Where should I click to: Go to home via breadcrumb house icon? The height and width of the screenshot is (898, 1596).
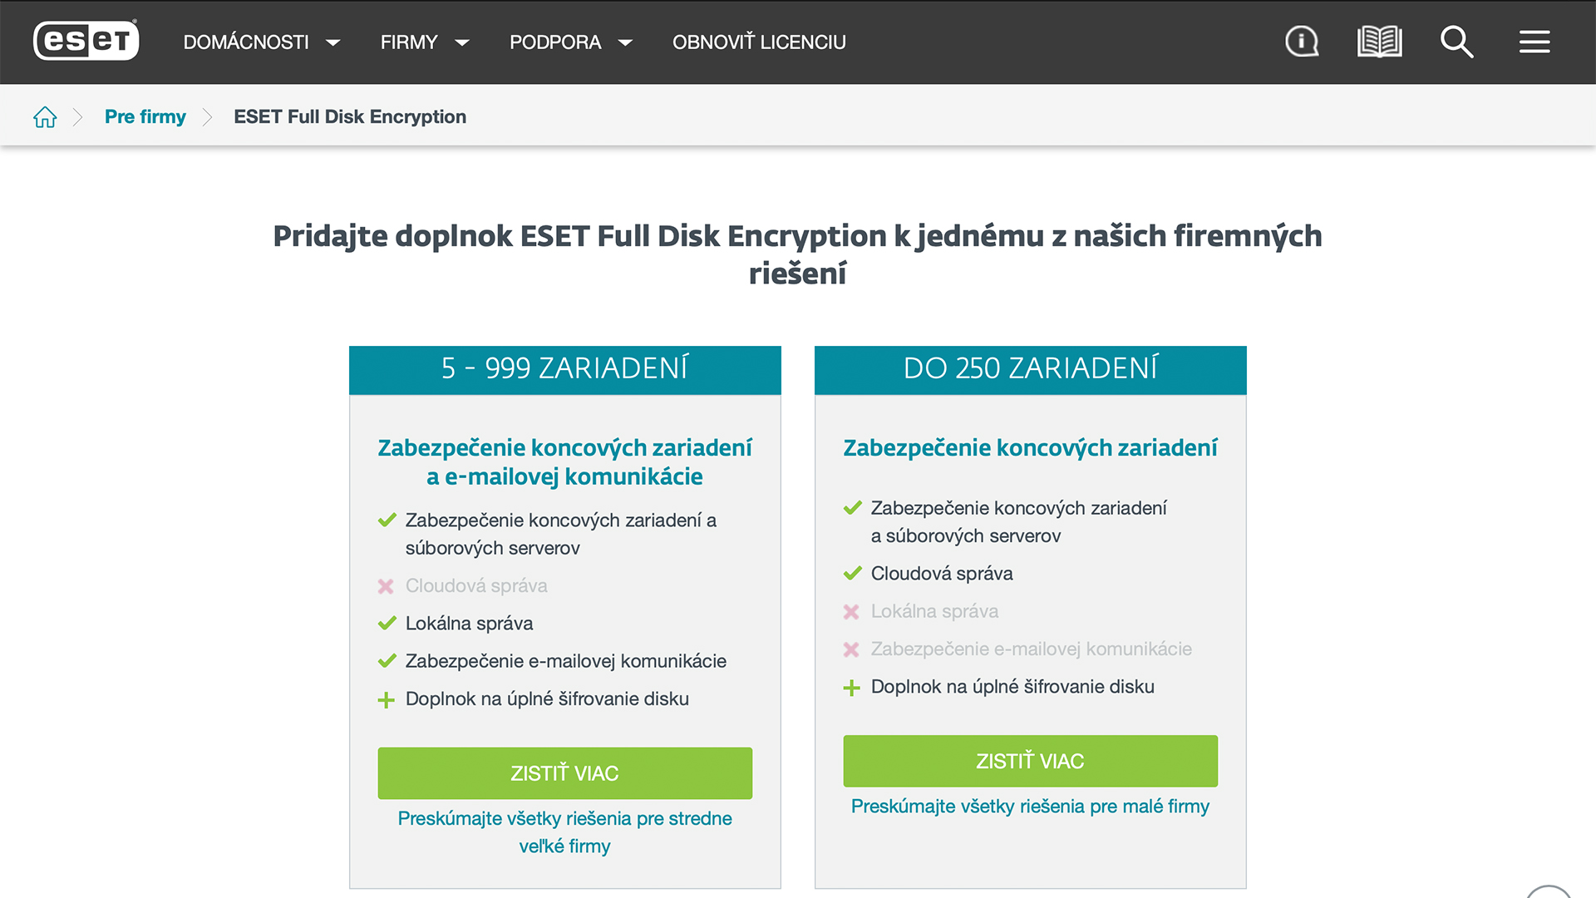[45, 117]
